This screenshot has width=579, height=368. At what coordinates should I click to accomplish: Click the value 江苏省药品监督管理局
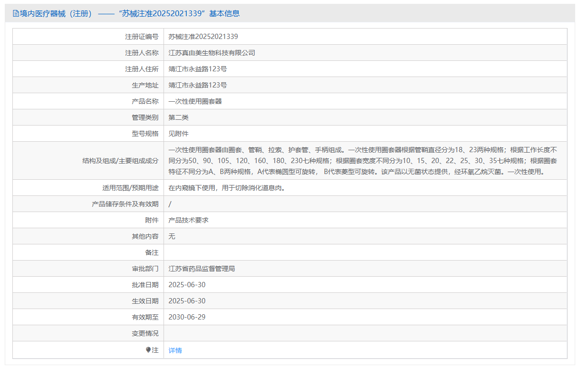[202, 269]
